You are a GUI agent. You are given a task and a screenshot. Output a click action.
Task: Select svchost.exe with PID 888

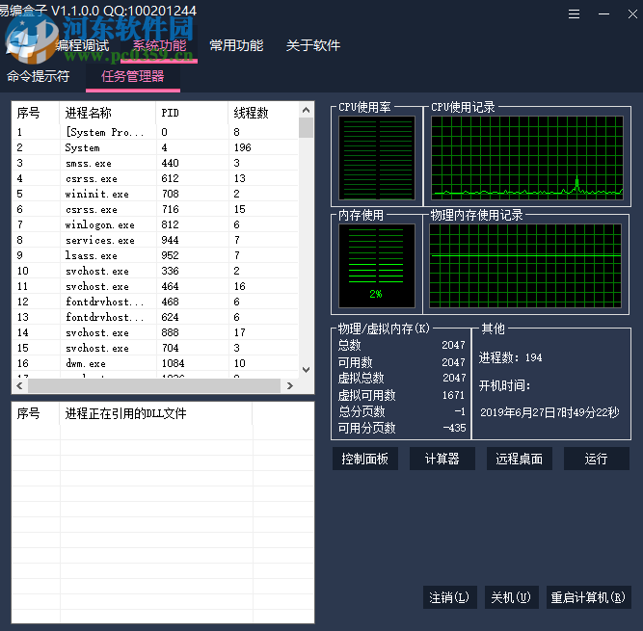[155, 332]
